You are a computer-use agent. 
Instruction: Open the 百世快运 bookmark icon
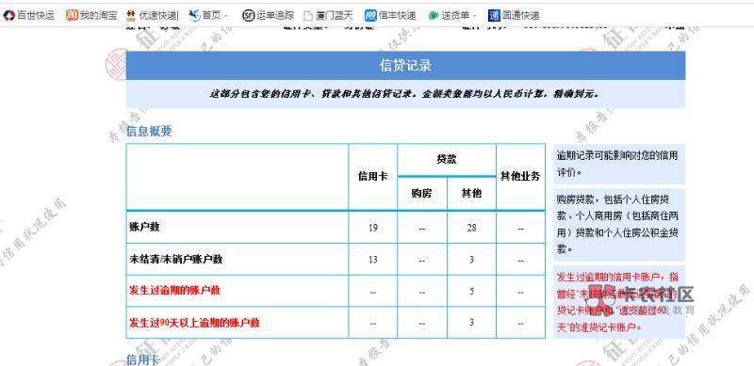point(8,15)
